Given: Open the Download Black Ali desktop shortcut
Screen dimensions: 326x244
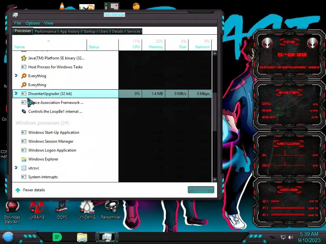Looking at the screenshot, I should tap(12, 212).
